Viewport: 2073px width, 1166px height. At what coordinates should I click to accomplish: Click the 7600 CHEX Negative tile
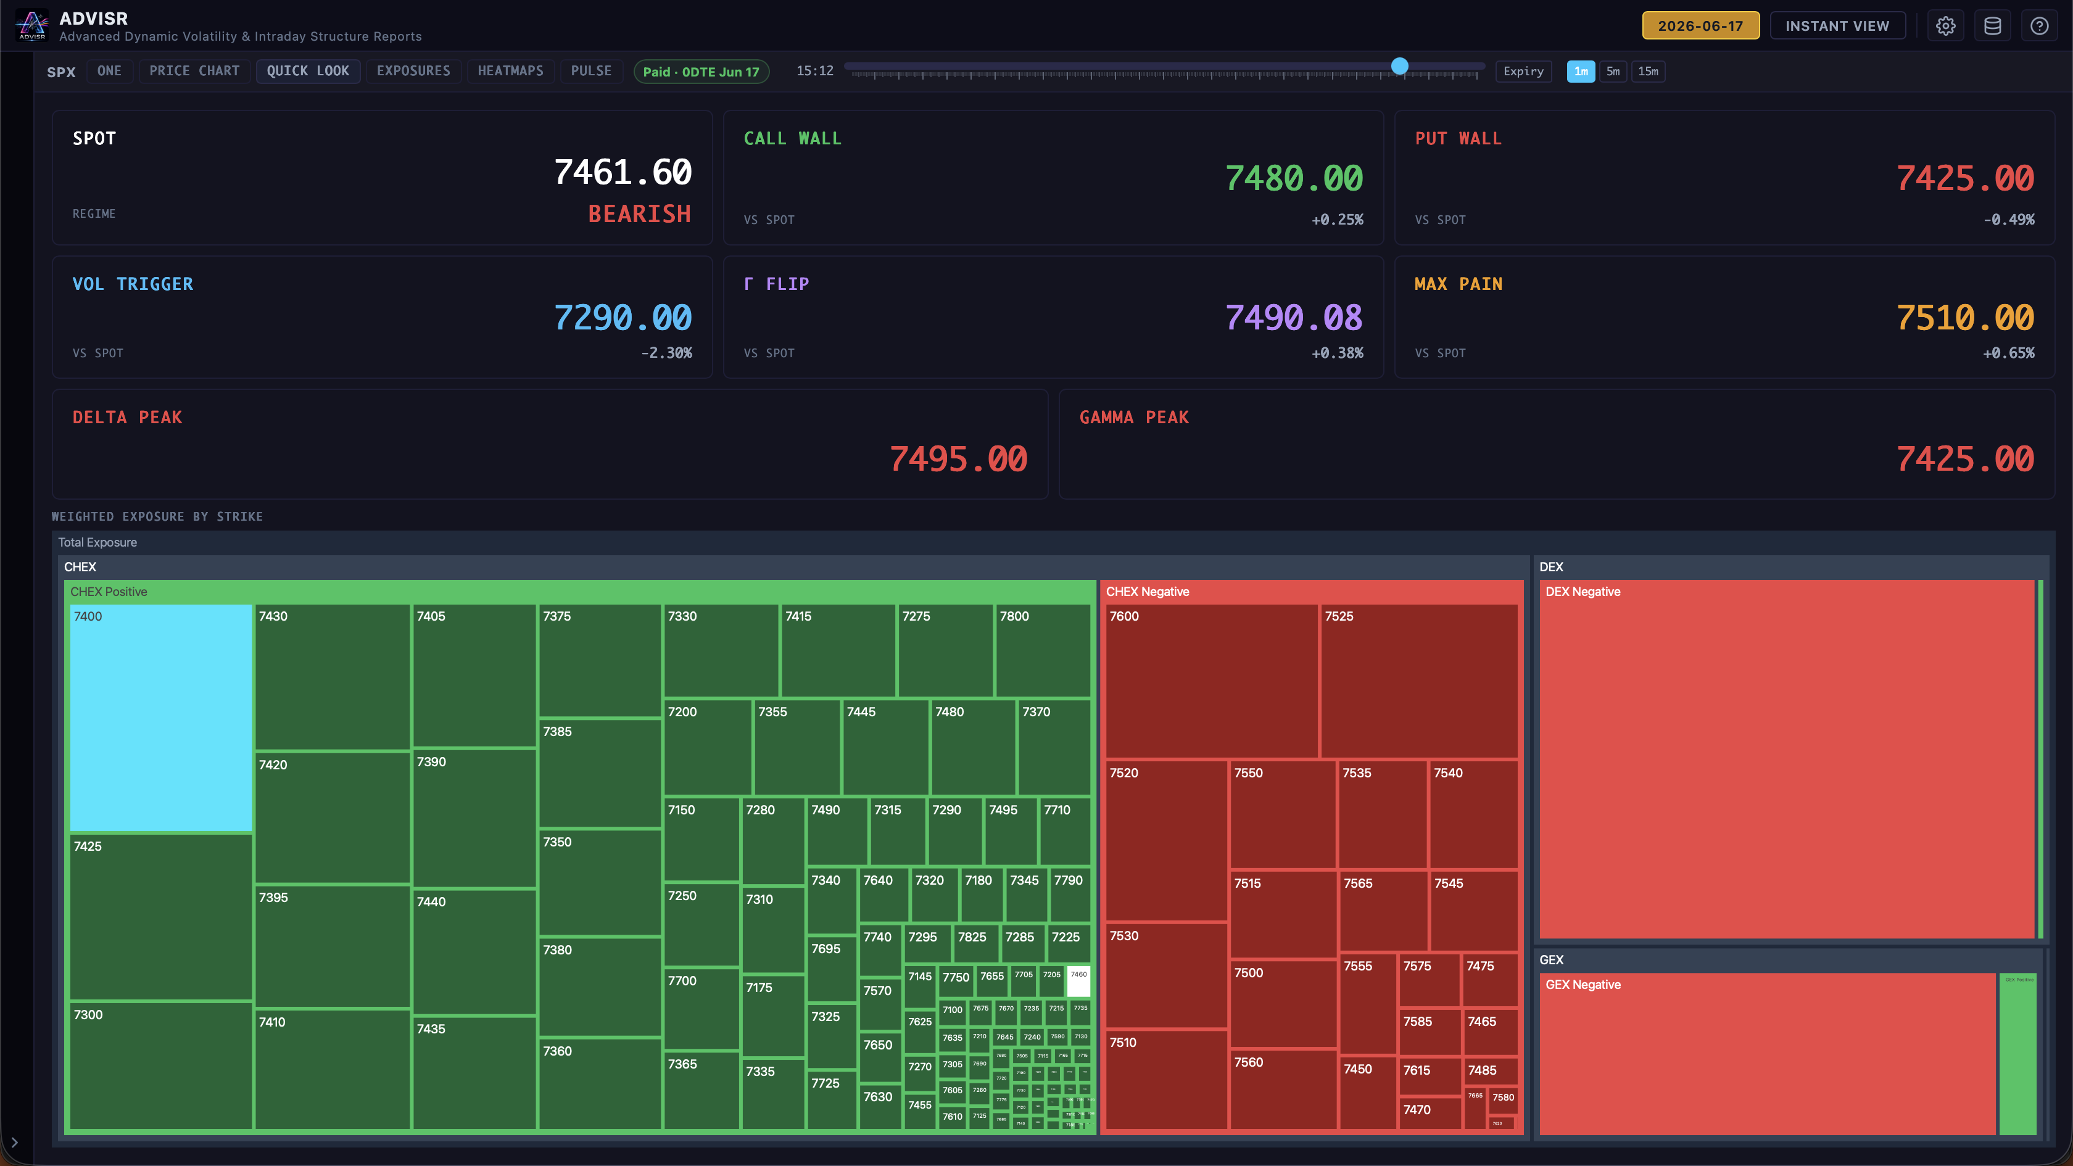click(x=1211, y=680)
